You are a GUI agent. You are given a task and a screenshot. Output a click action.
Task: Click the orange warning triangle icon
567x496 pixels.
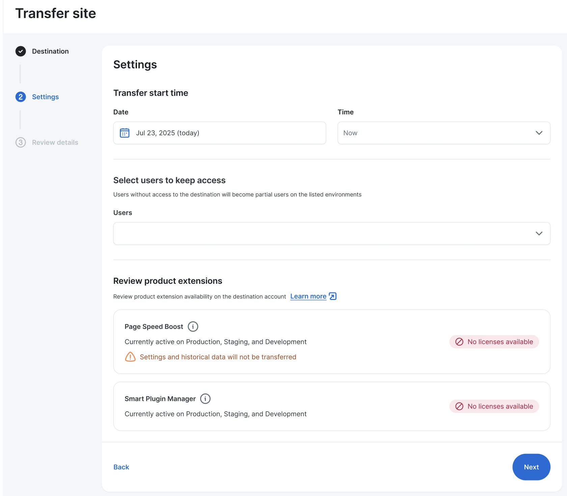click(x=130, y=357)
